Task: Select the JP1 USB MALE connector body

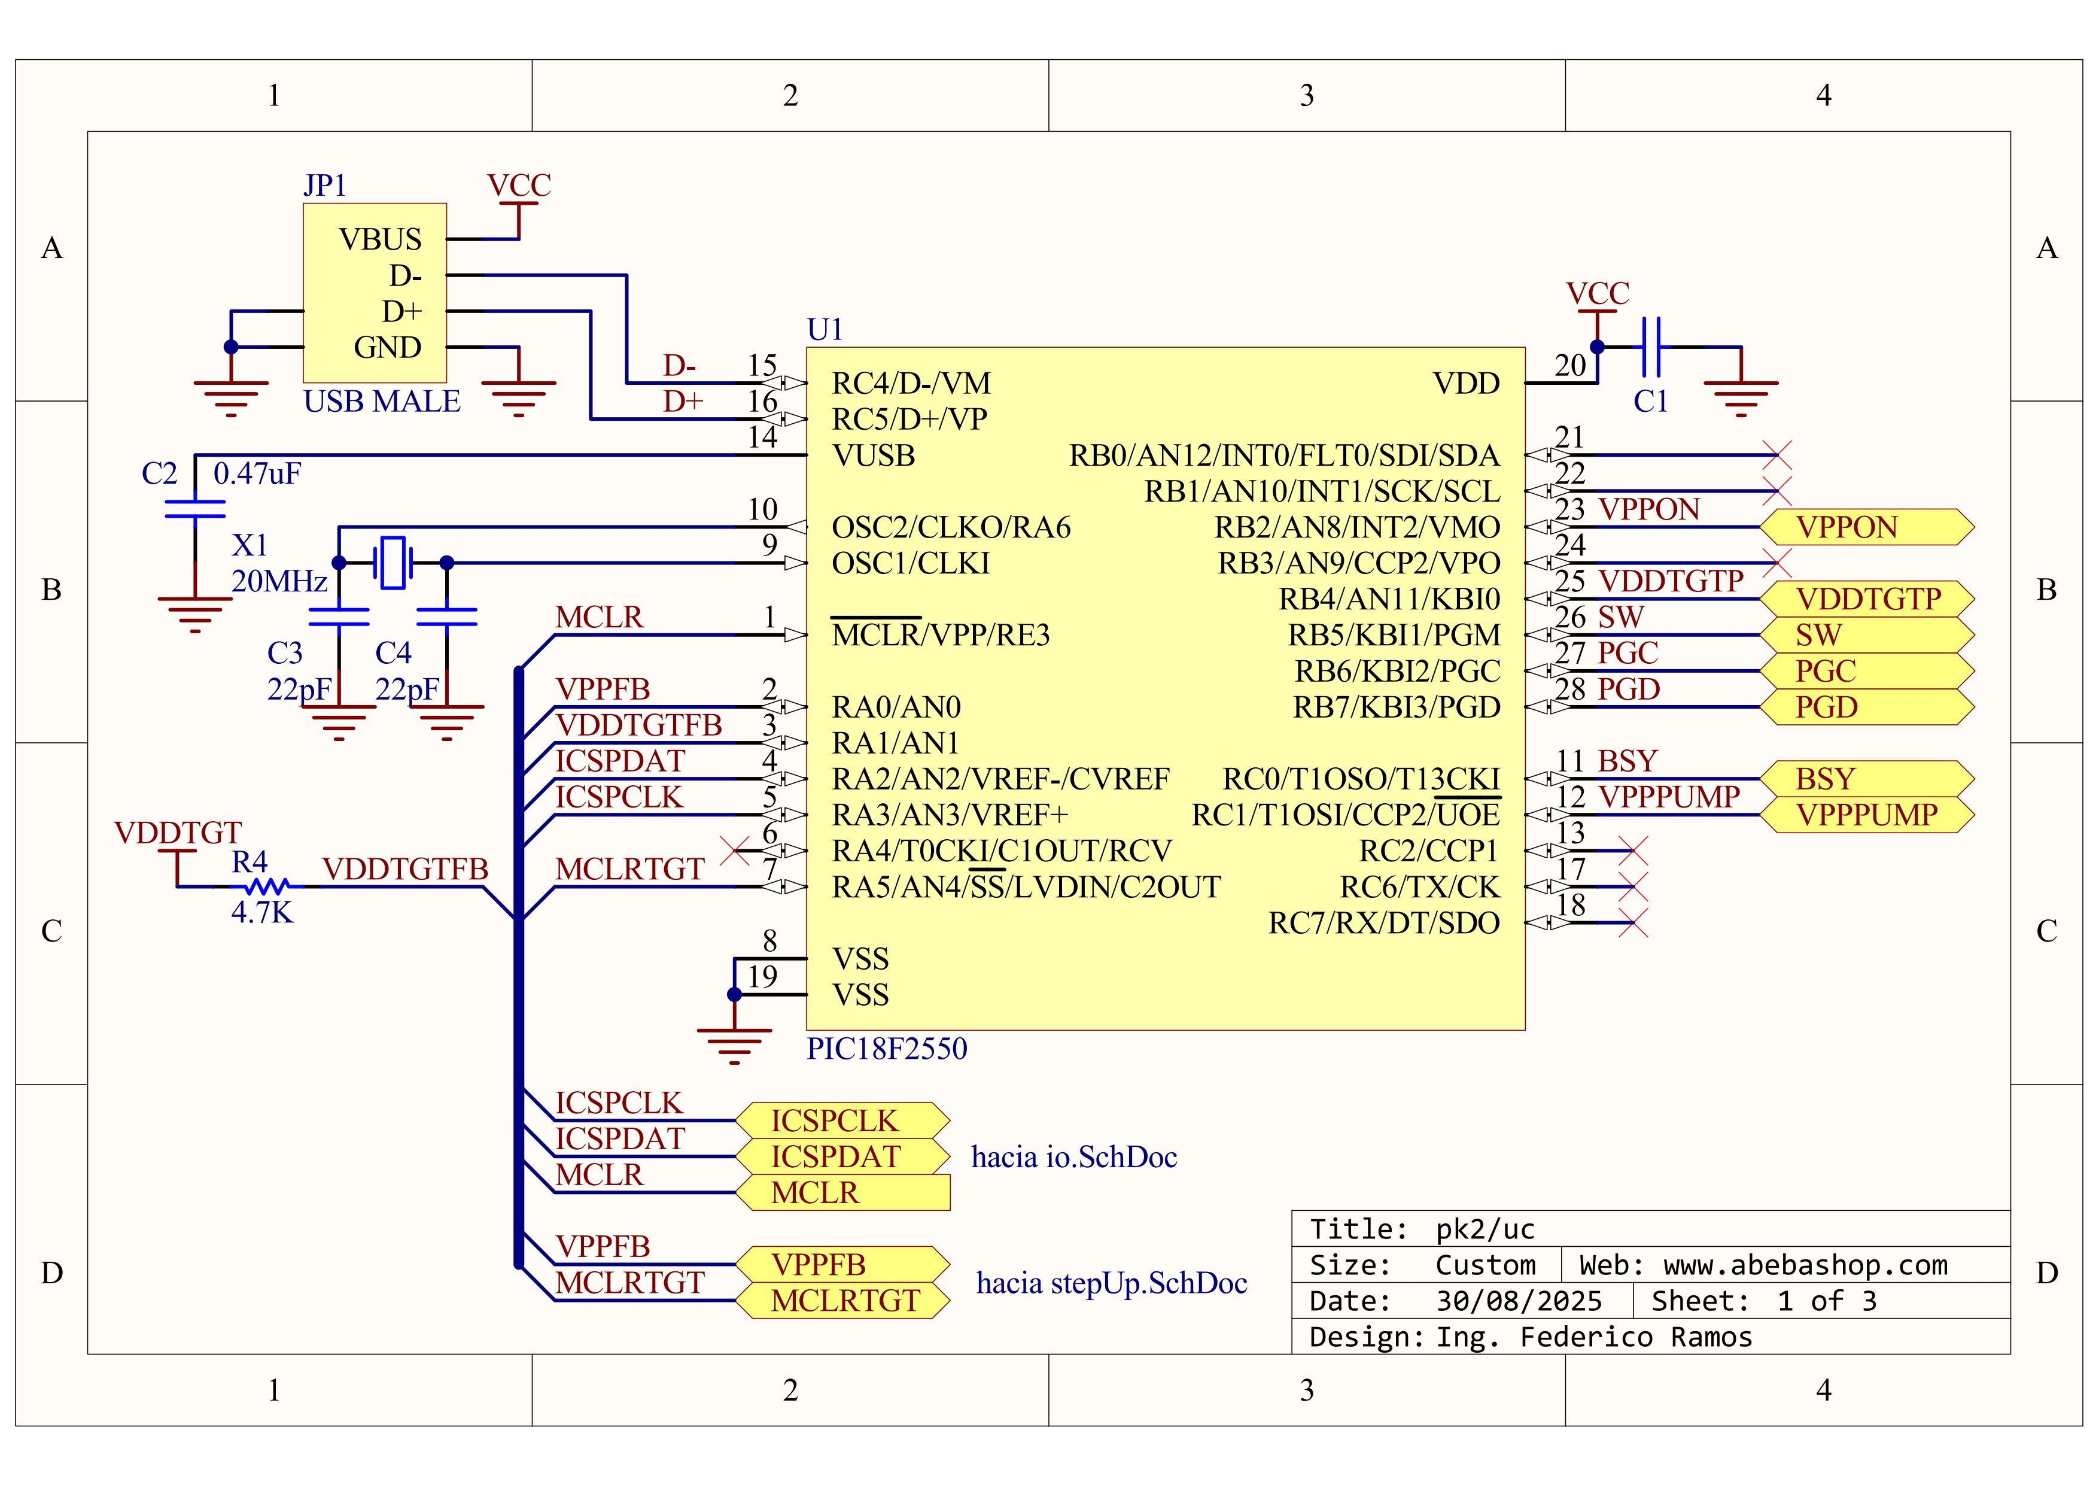Action: tap(374, 293)
